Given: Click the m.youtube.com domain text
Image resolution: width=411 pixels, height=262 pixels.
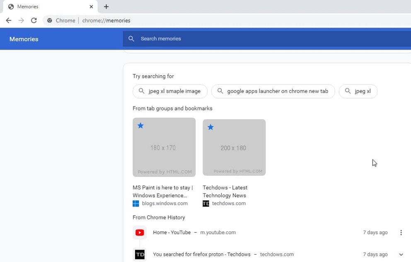Looking at the screenshot, I should [x=218, y=233].
